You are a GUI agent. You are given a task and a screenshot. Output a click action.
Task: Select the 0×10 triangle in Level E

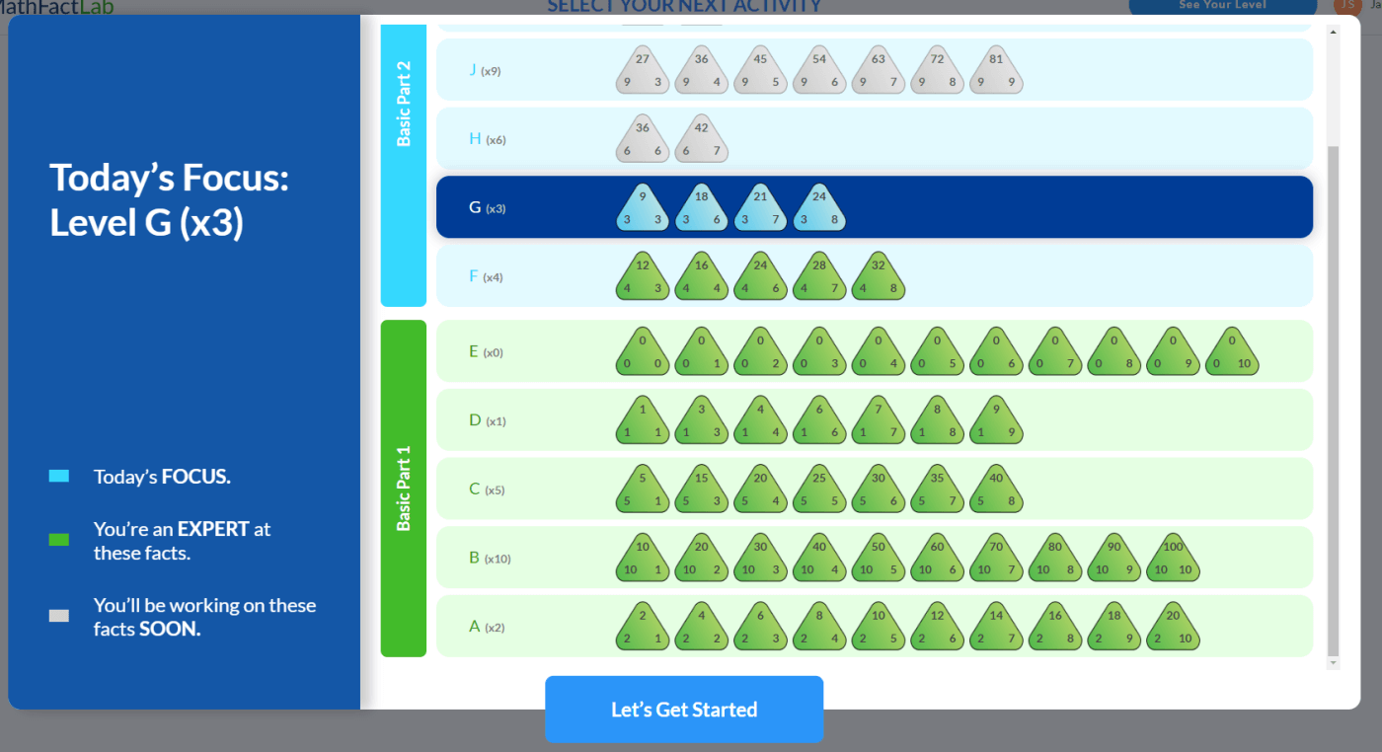tap(1232, 352)
